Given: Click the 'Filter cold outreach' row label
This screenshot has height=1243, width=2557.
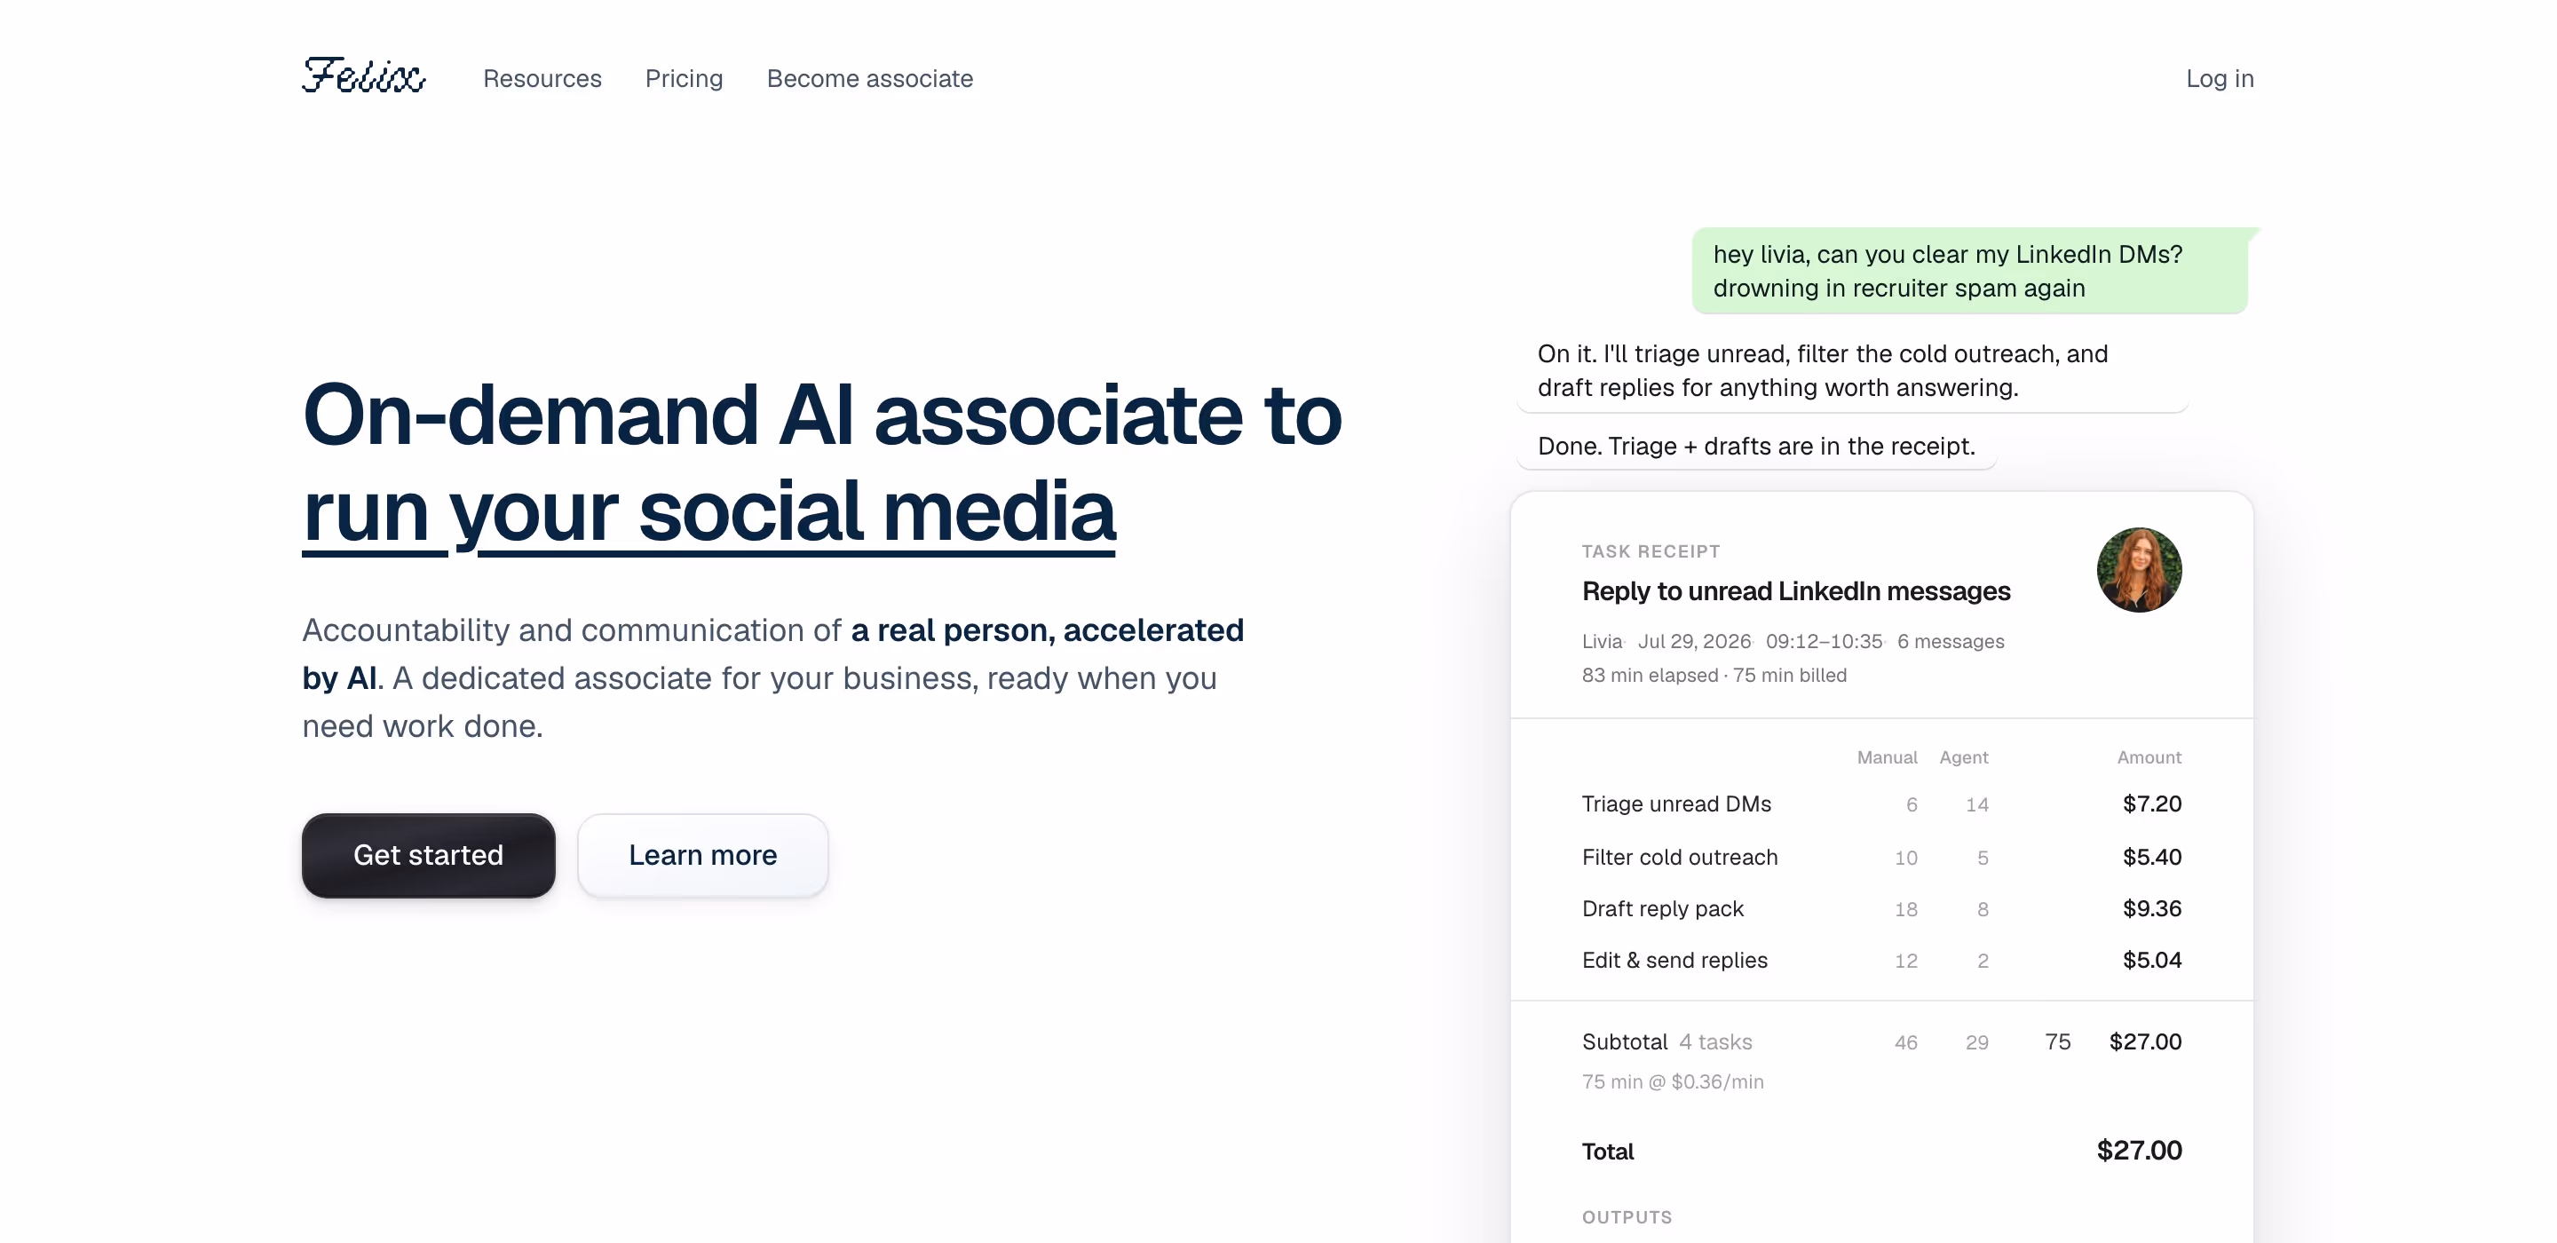Looking at the screenshot, I should (x=1680, y=857).
